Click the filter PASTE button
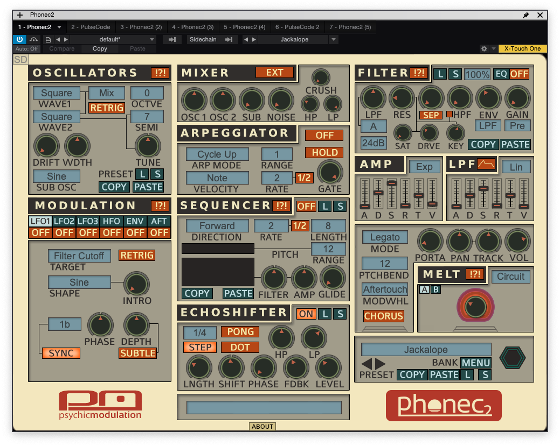Image resolution: width=560 pixels, height=446 pixels. (x=515, y=144)
